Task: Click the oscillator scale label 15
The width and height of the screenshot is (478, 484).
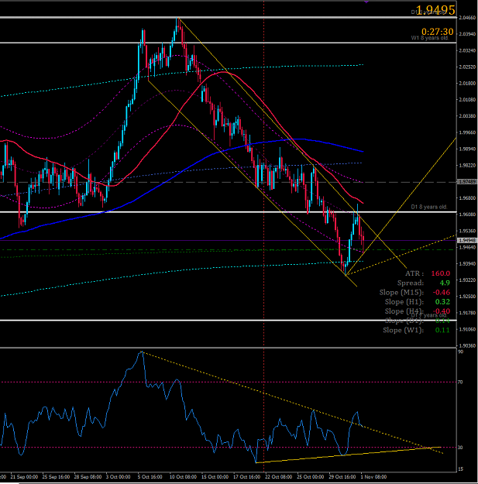Action: (460, 469)
